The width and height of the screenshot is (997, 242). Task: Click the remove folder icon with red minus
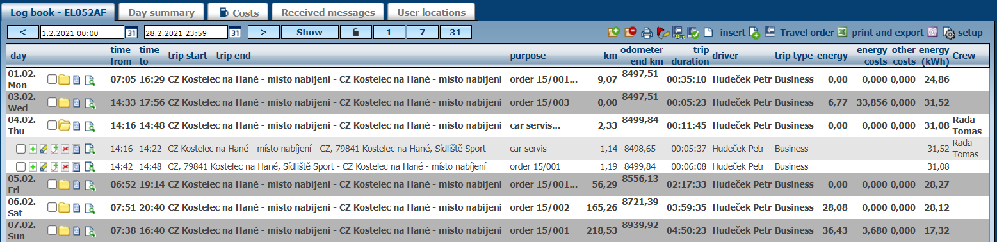click(x=631, y=32)
